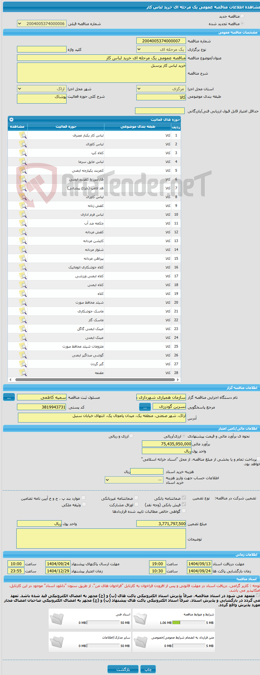
Task: Click the ellipsis button beside مرجع پاسخگویی
Action: (145, 407)
